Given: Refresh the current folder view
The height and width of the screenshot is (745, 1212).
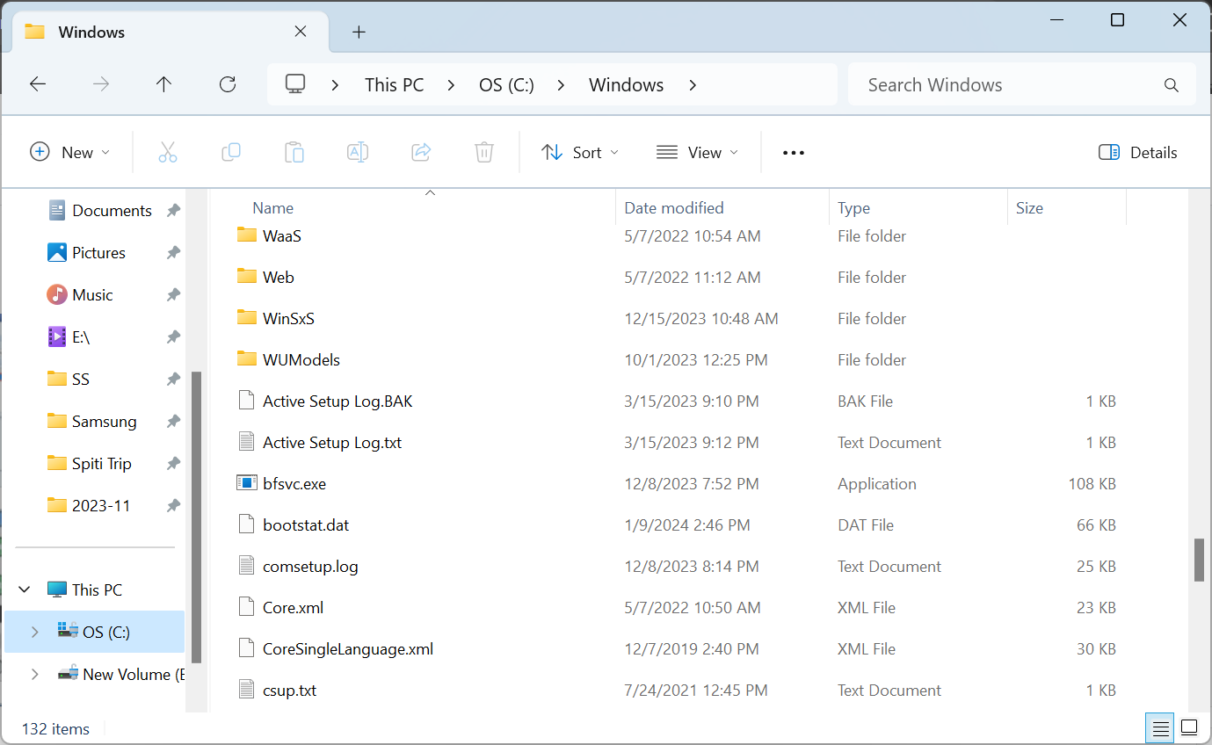Looking at the screenshot, I should point(228,84).
